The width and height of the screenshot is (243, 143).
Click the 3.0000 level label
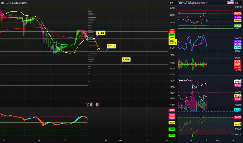172,115
